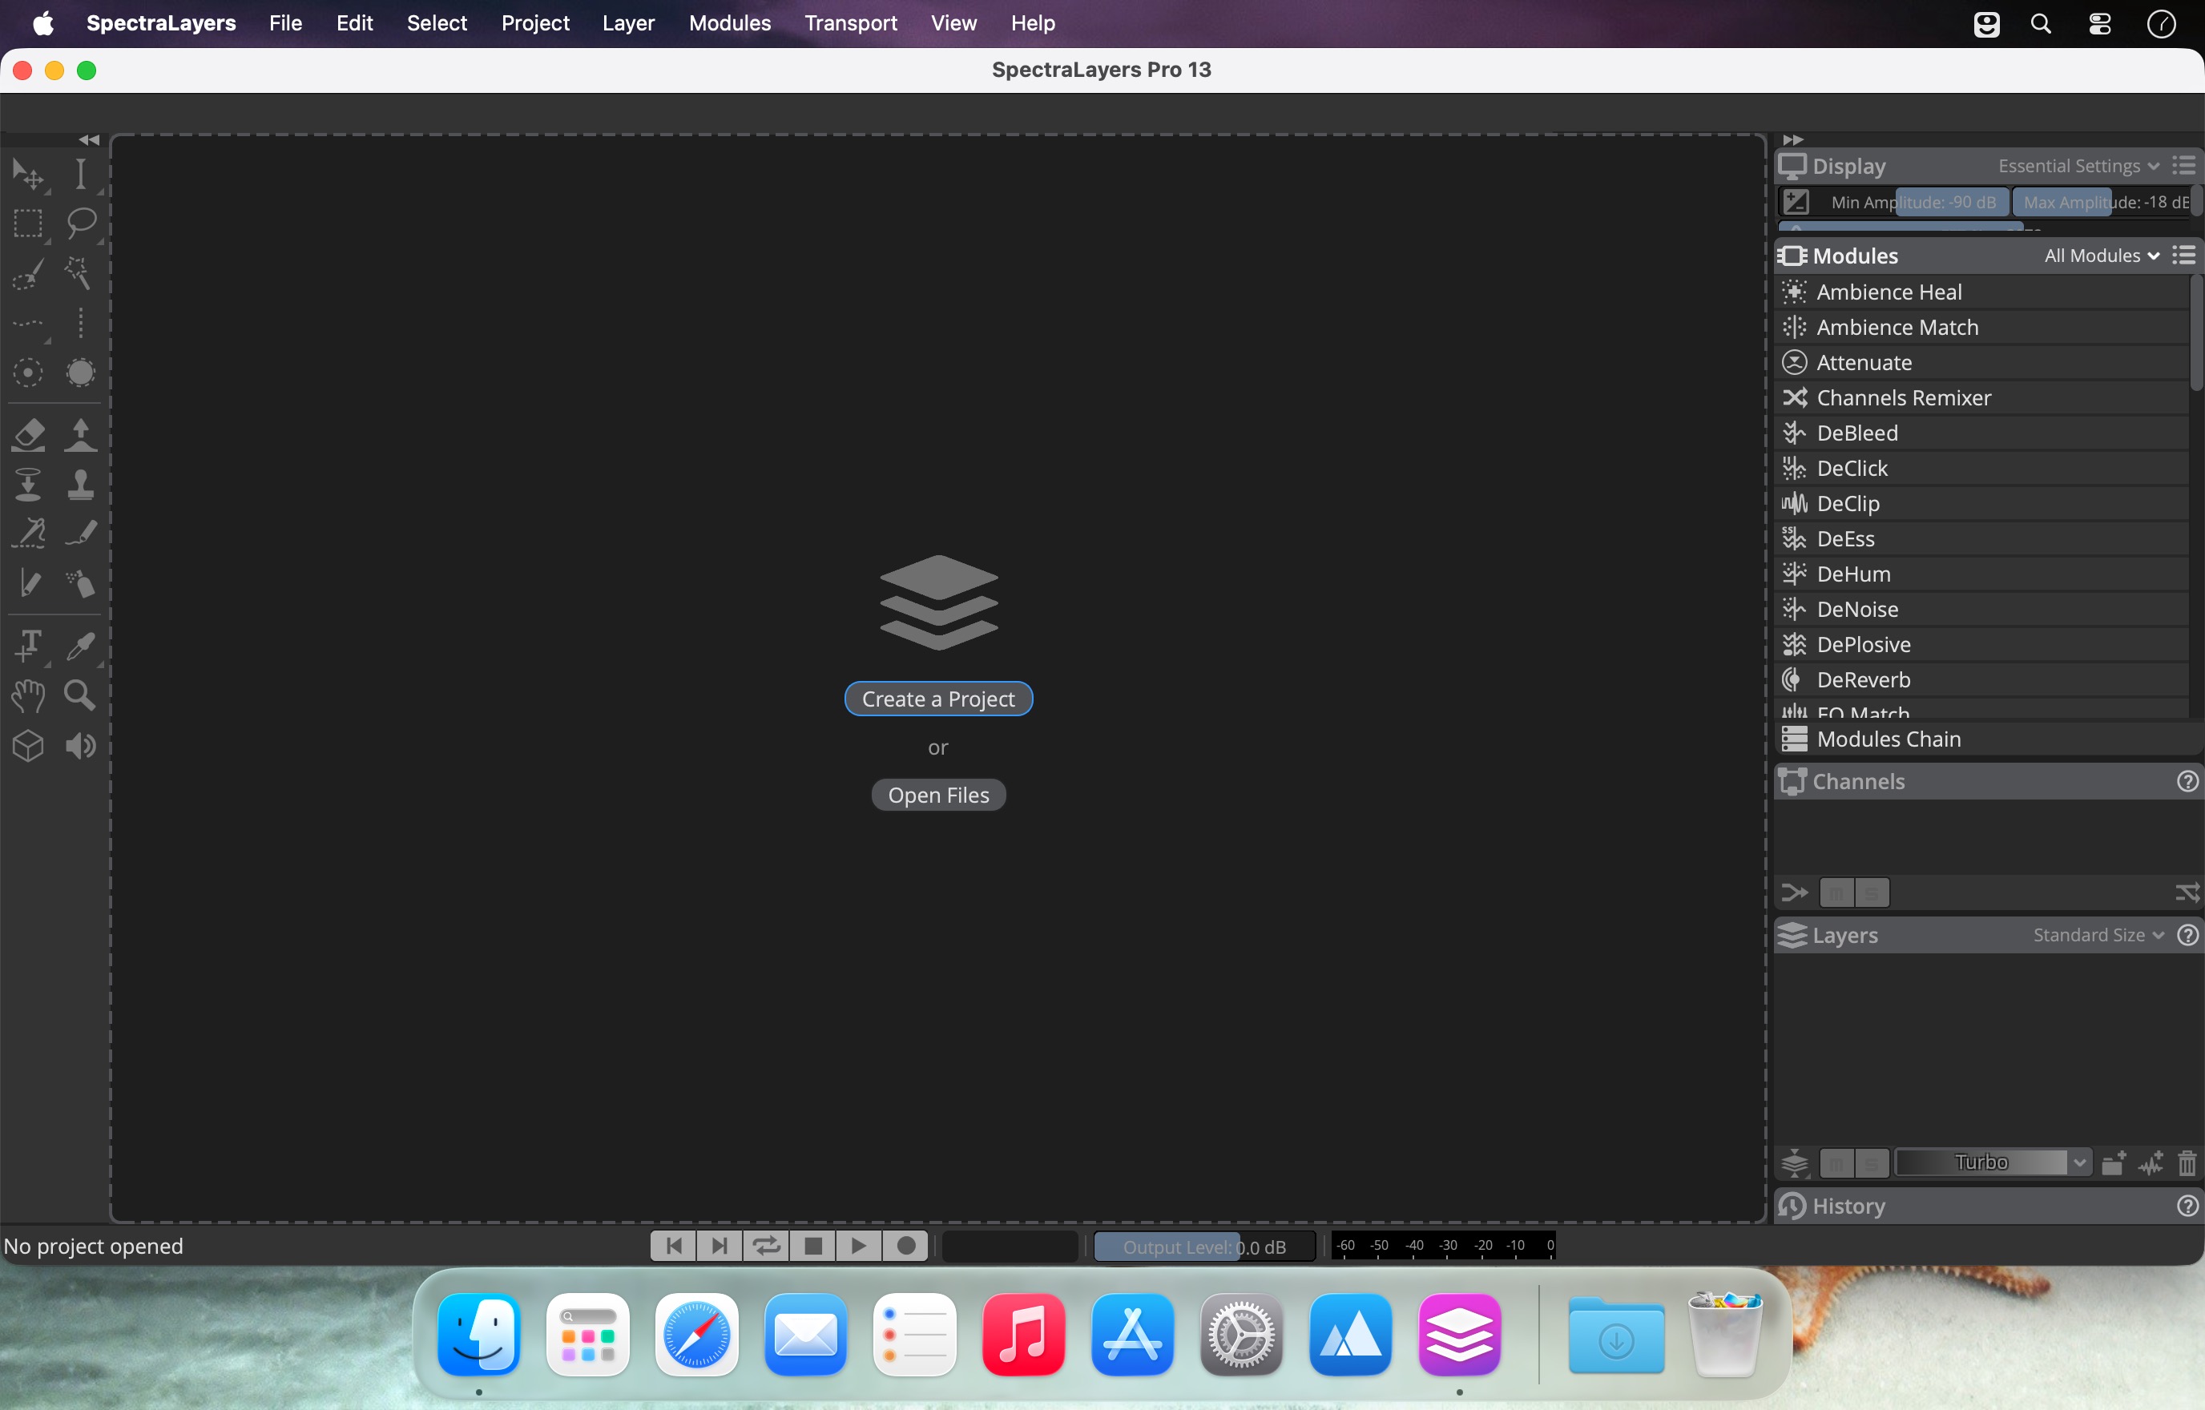Adjust the Output Level slider
Viewport: 2205px width, 1410px height.
[x=1205, y=1247]
